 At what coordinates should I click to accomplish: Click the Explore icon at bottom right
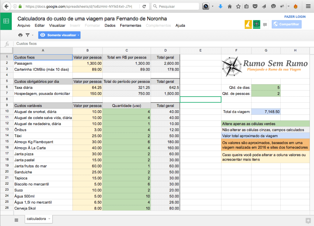tap(308, 220)
